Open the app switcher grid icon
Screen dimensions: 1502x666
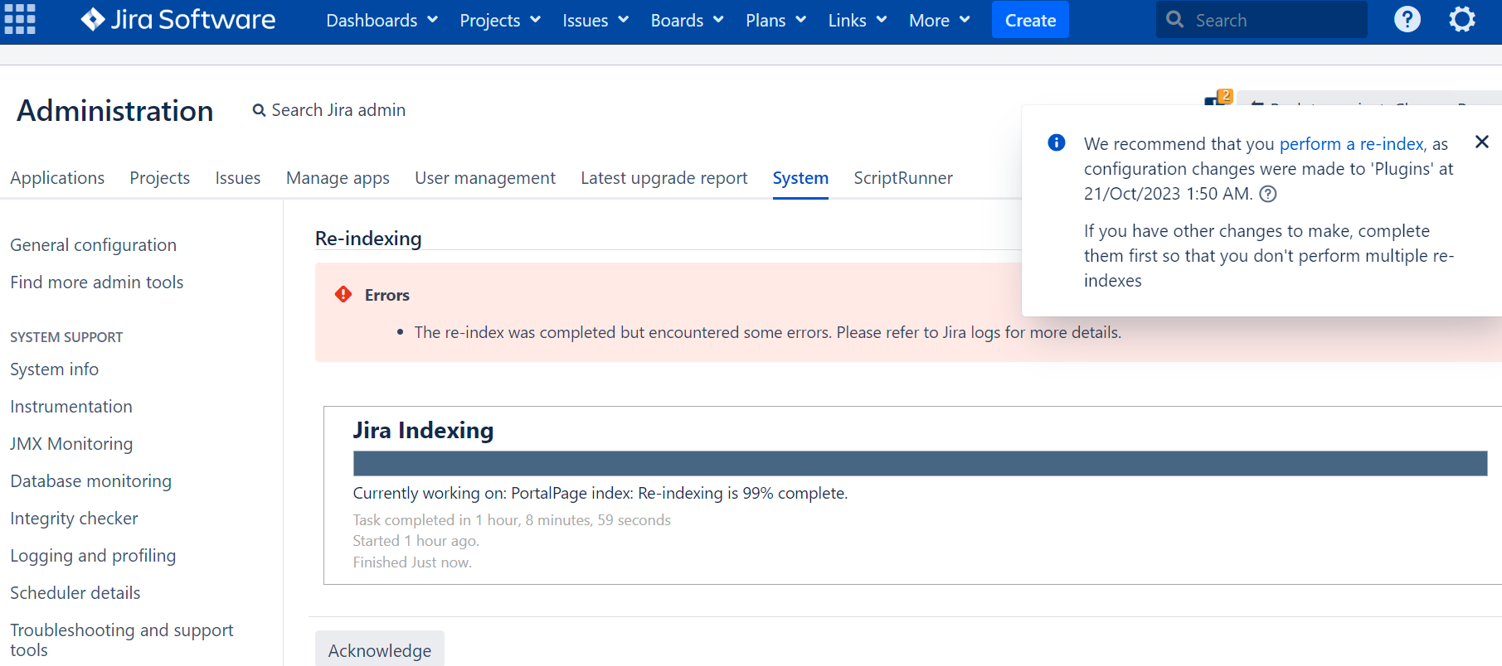coord(20,19)
